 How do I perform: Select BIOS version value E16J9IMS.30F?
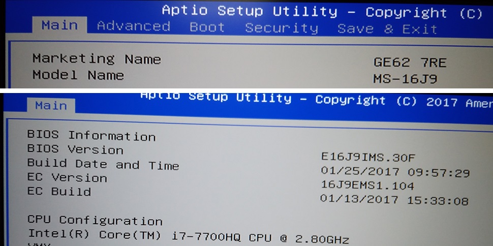368,157
